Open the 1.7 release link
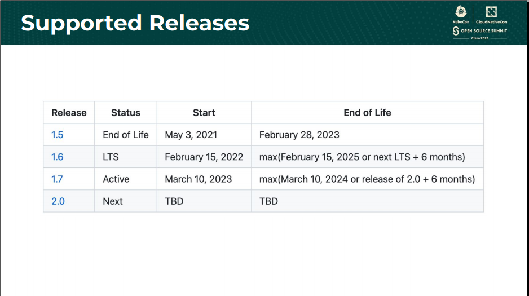This screenshot has height=296, width=529. click(x=57, y=179)
